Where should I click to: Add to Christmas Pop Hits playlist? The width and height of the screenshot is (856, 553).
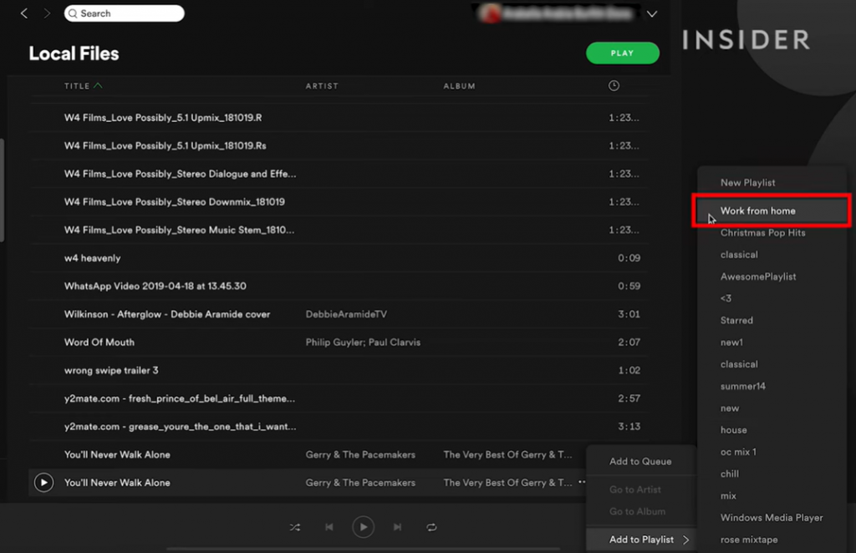(762, 232)
